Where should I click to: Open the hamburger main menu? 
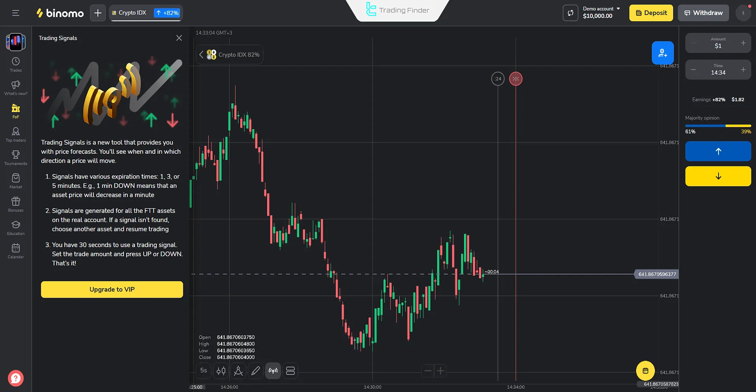point(16,13)
